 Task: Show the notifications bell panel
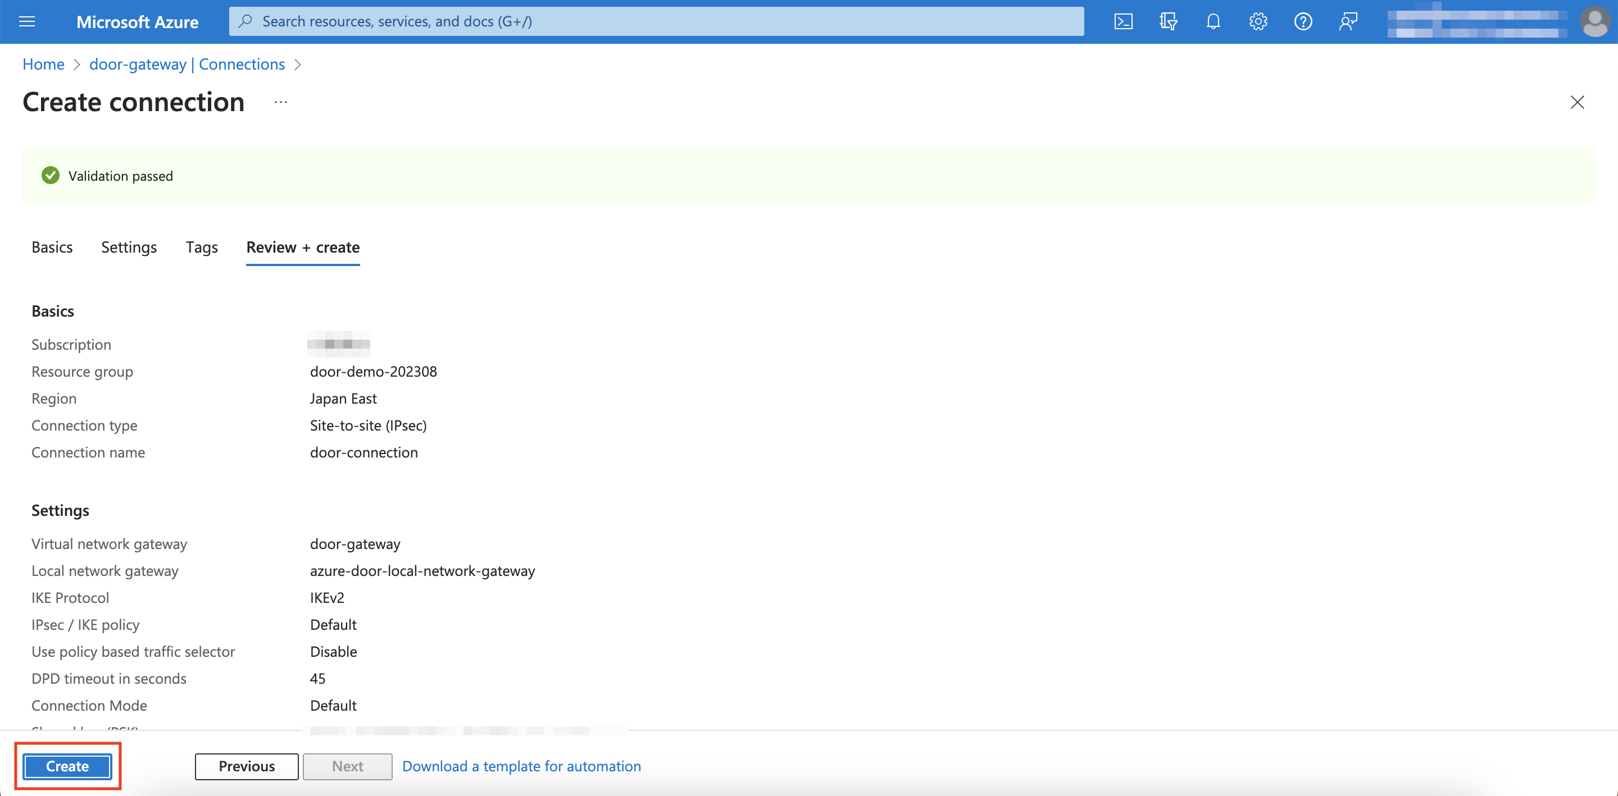[x=1213, y=22]
